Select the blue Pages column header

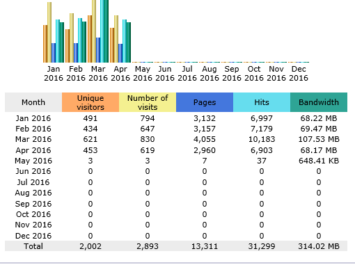coord(205,102)
